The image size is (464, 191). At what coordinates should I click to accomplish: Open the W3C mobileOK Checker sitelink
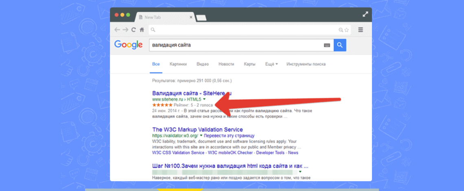click(230, 153)
